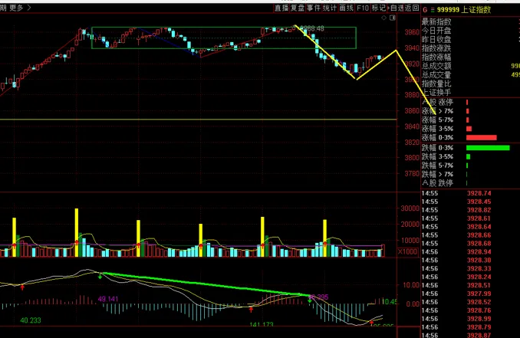Click the red G icon before the stock code
Screen dimensions: 520x338
pyautogui.click(x=425, y=10)
